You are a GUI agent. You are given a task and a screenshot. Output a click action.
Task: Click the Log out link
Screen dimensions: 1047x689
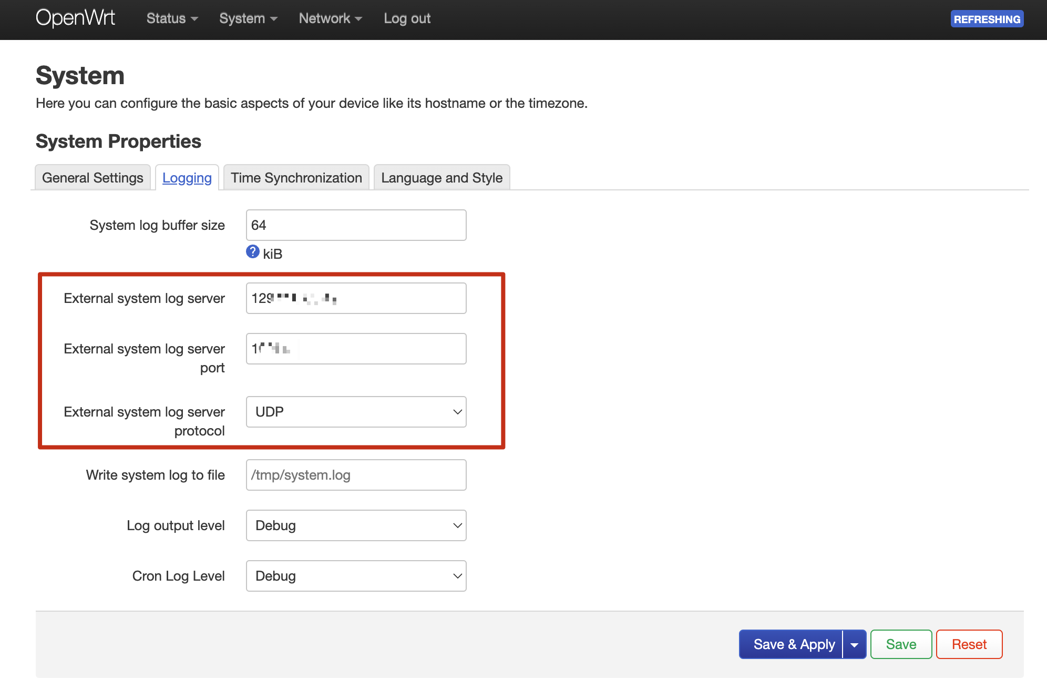(407, 18)
